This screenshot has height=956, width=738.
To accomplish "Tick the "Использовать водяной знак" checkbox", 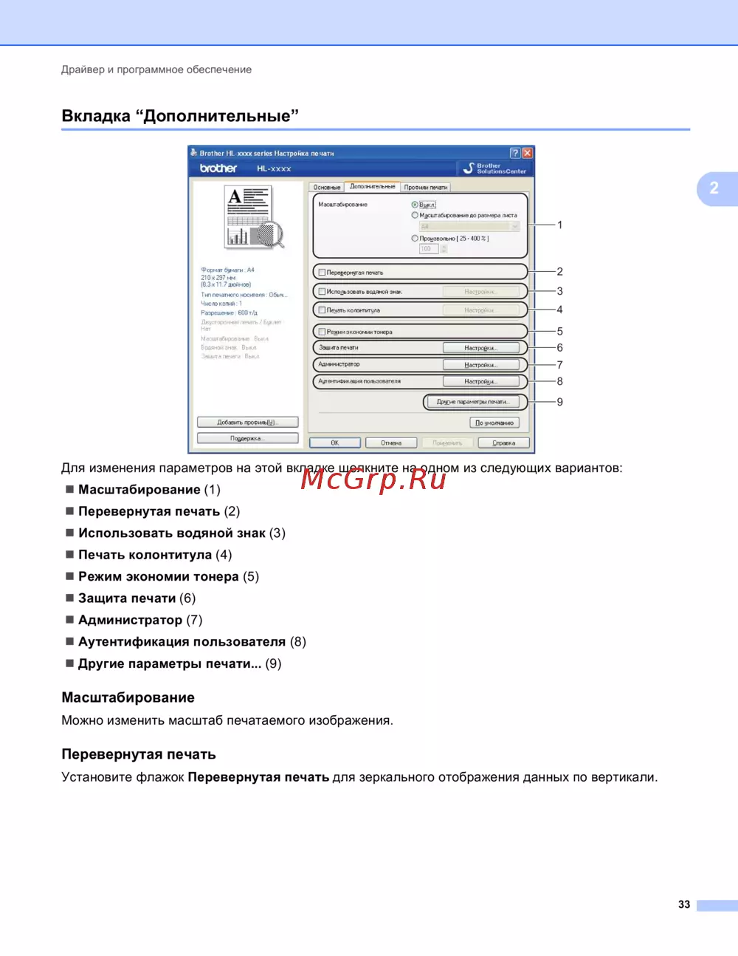I will [322, 292].
